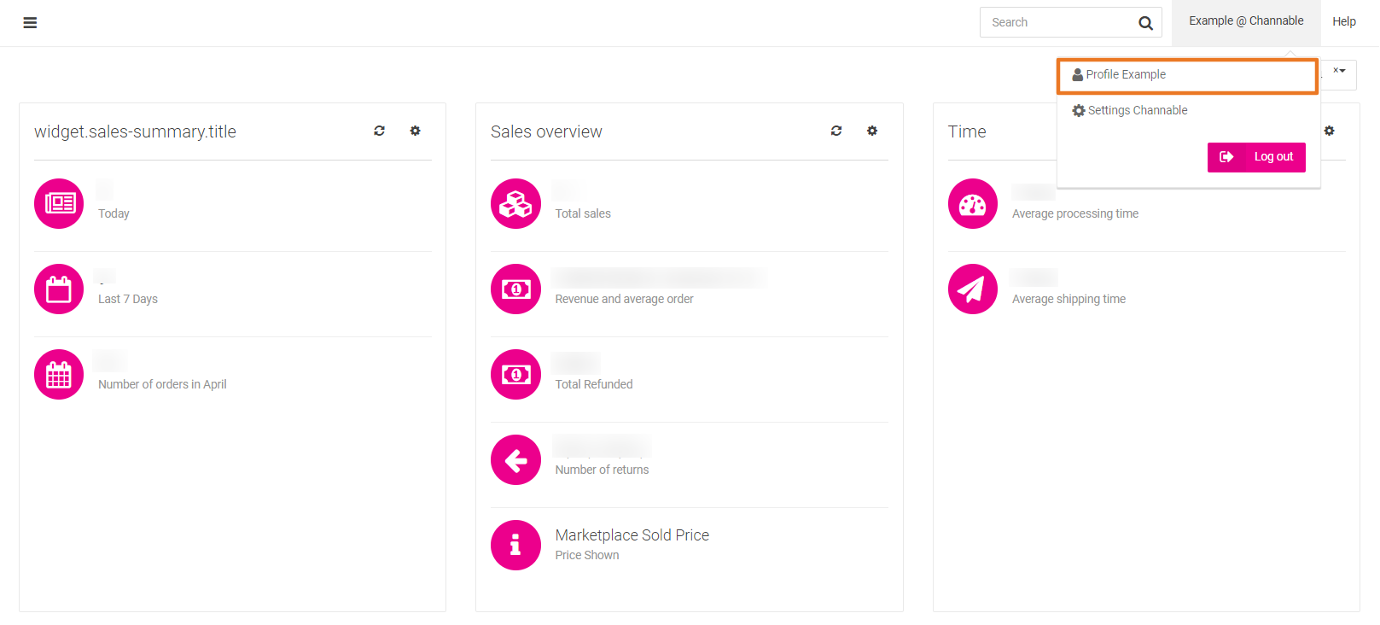
Task: Select Profile Example menu item
Action: [1125, 75]
